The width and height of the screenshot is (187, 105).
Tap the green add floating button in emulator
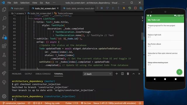[x=179, y=72]
